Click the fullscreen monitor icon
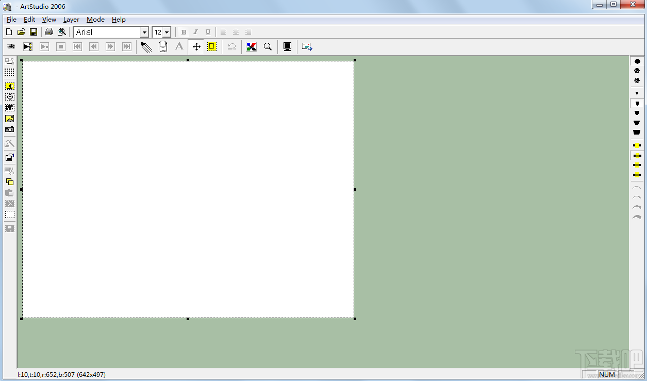Screen dimensions: 647x381 click(x=288, y=47)
